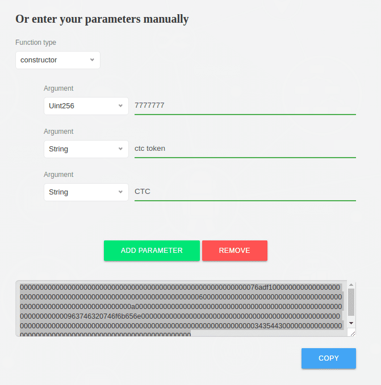Click the Function type label
Image resolution: width=381 pixels, height=385 pixels.
pos(36,43)
